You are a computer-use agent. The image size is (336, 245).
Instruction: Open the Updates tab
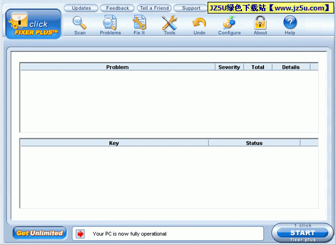click(81, 8)
